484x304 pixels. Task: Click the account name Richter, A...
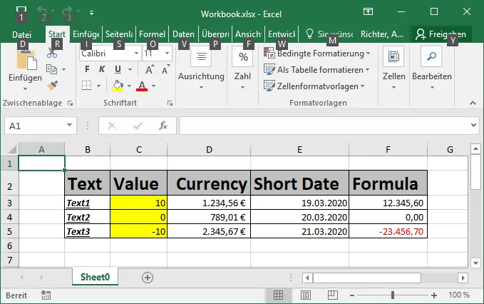pyautogui.click(x=382, y=34)
